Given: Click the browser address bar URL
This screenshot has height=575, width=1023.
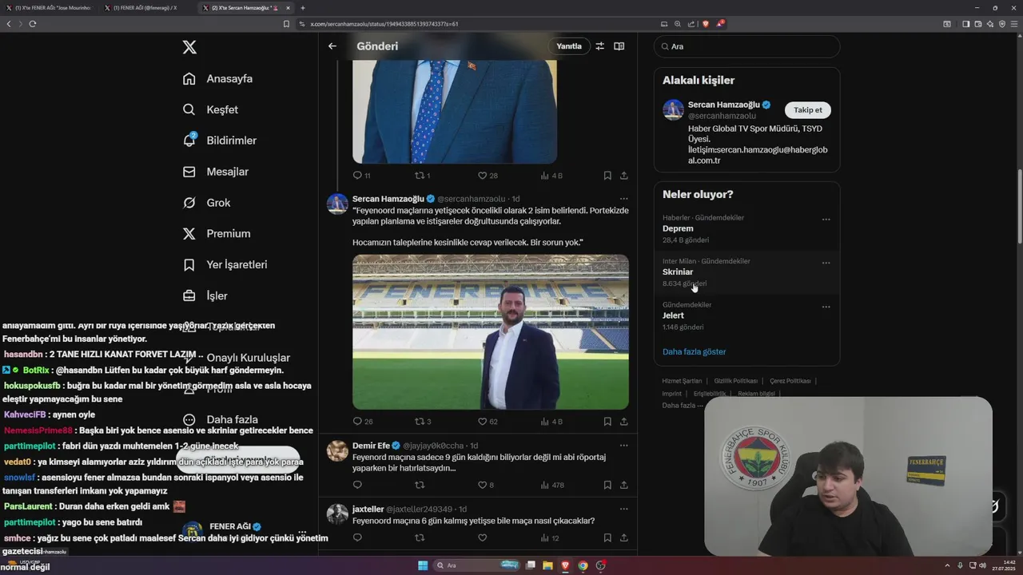Looking at the screenshot, I should tap(384, 24).
